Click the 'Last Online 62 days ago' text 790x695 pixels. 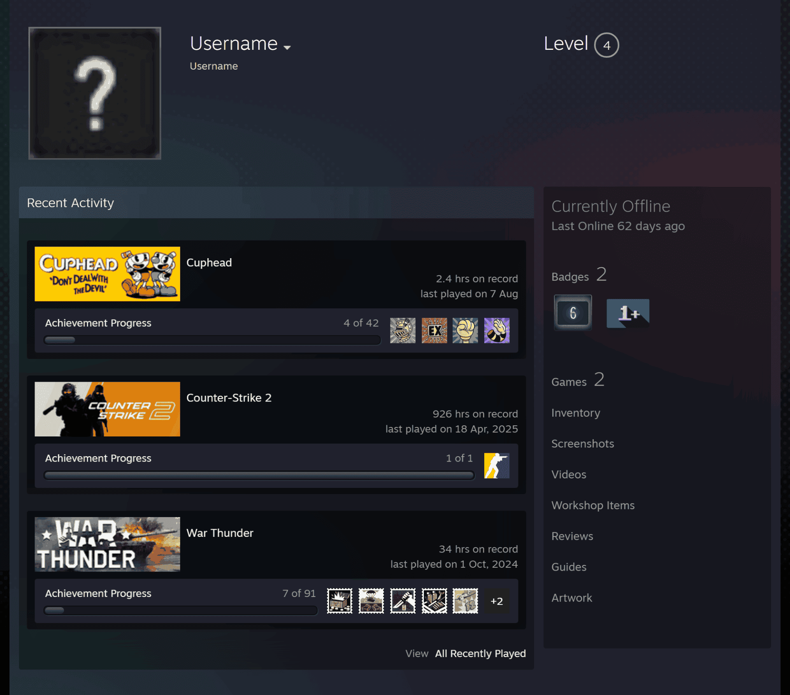[618, 226]
